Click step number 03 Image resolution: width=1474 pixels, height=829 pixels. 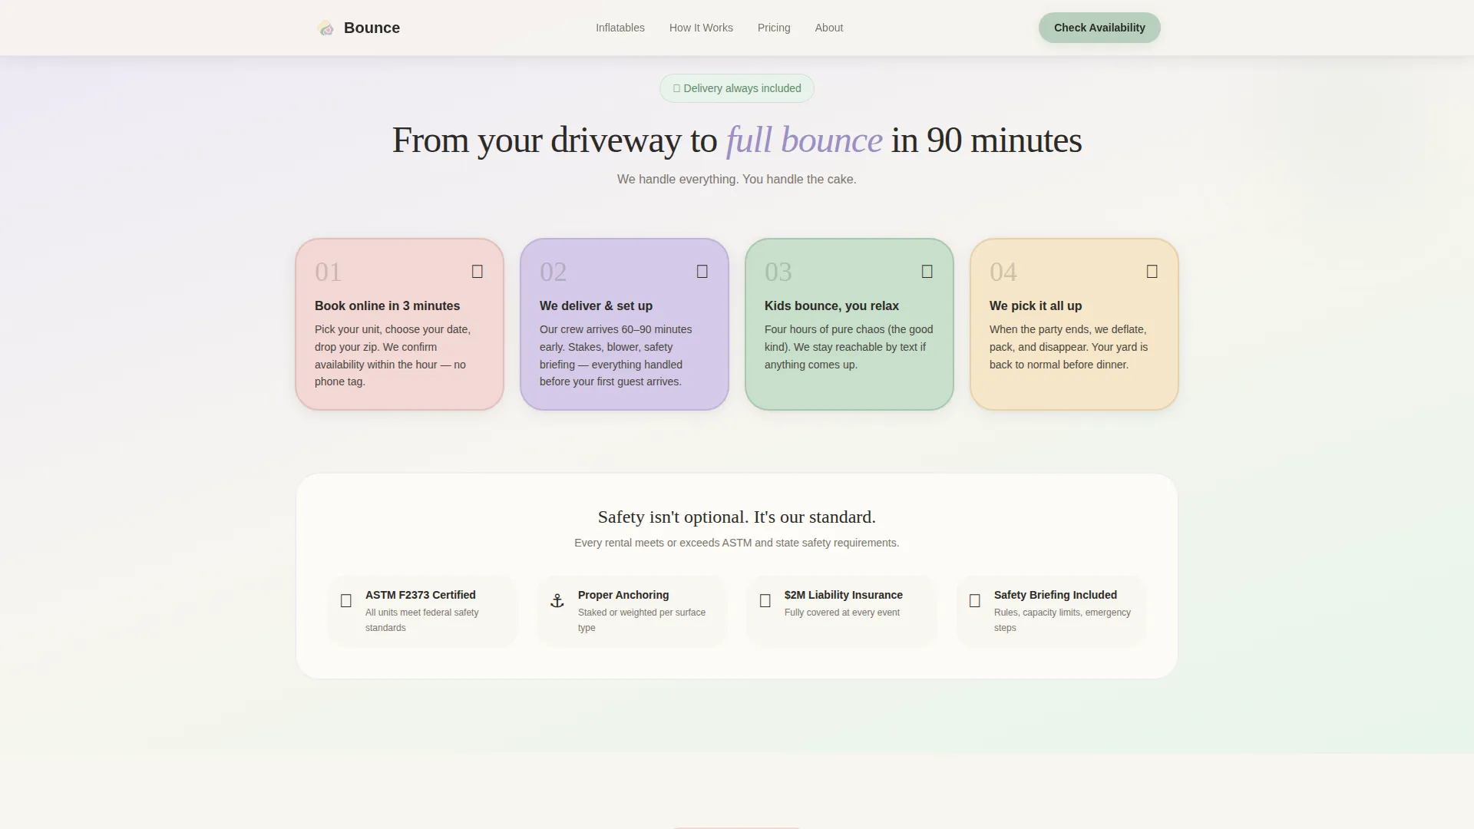coord(778,272)
